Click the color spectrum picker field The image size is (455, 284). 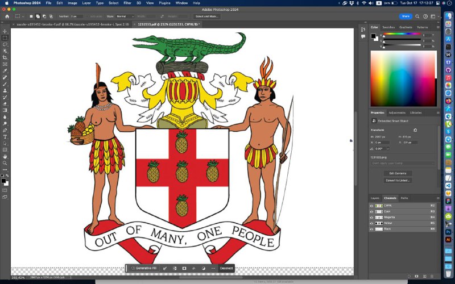[403, 78]
